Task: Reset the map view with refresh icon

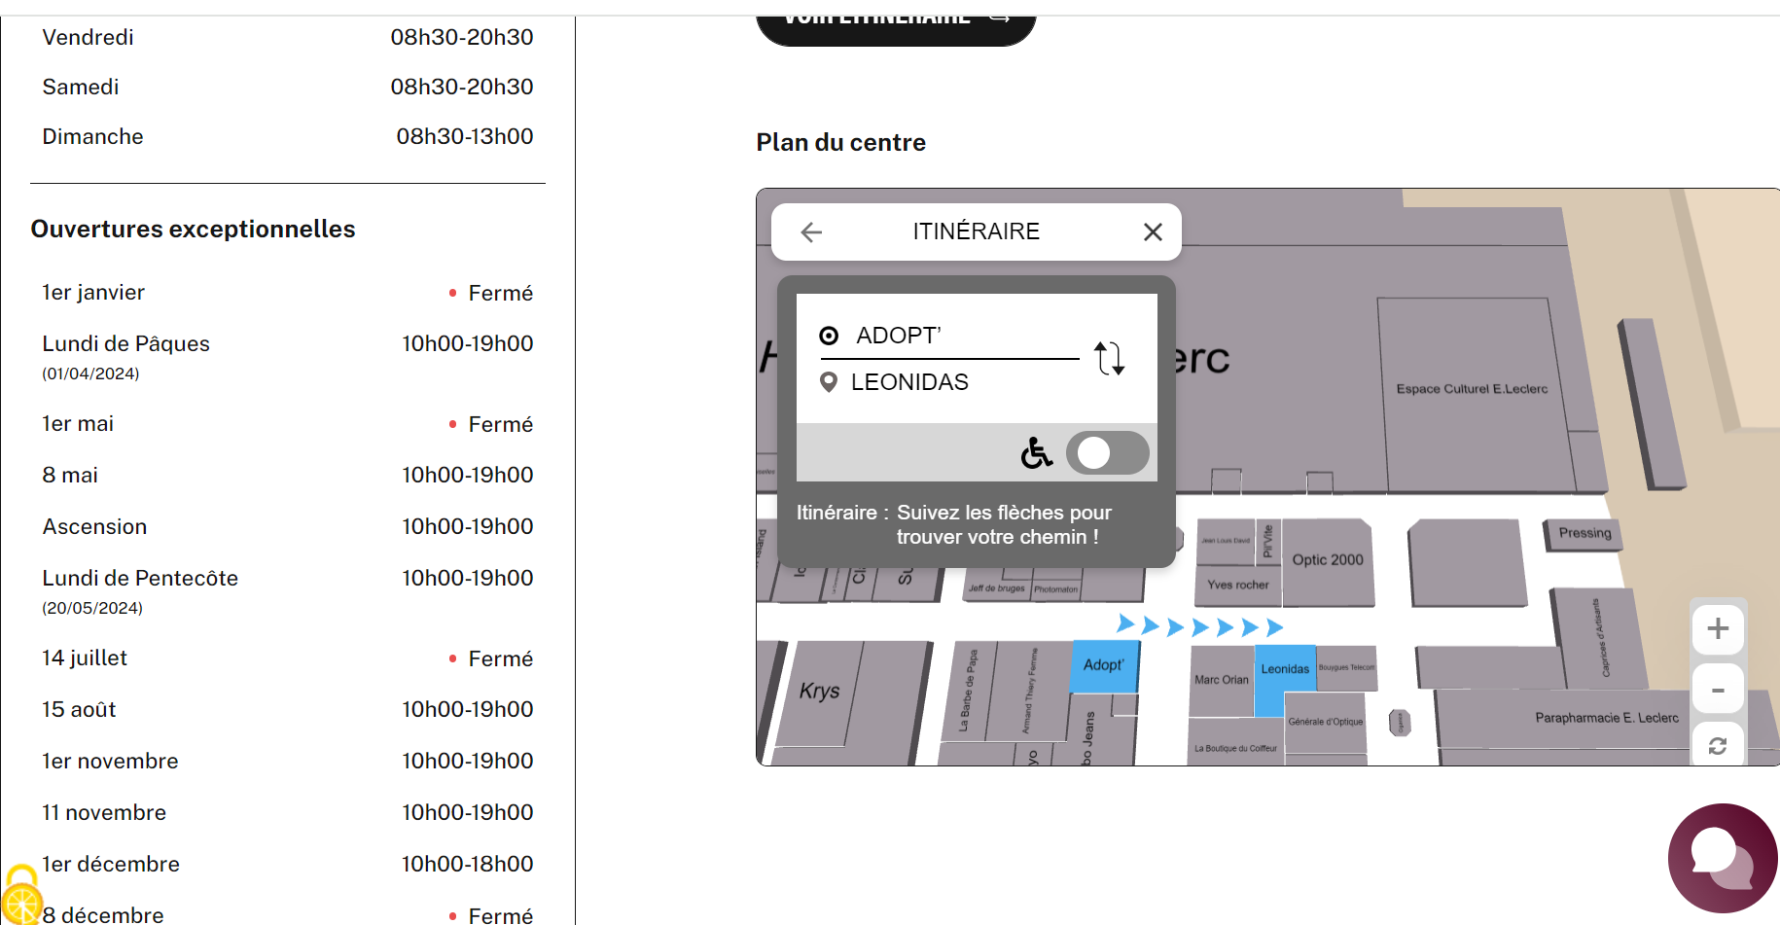Action: [1717, 746]
